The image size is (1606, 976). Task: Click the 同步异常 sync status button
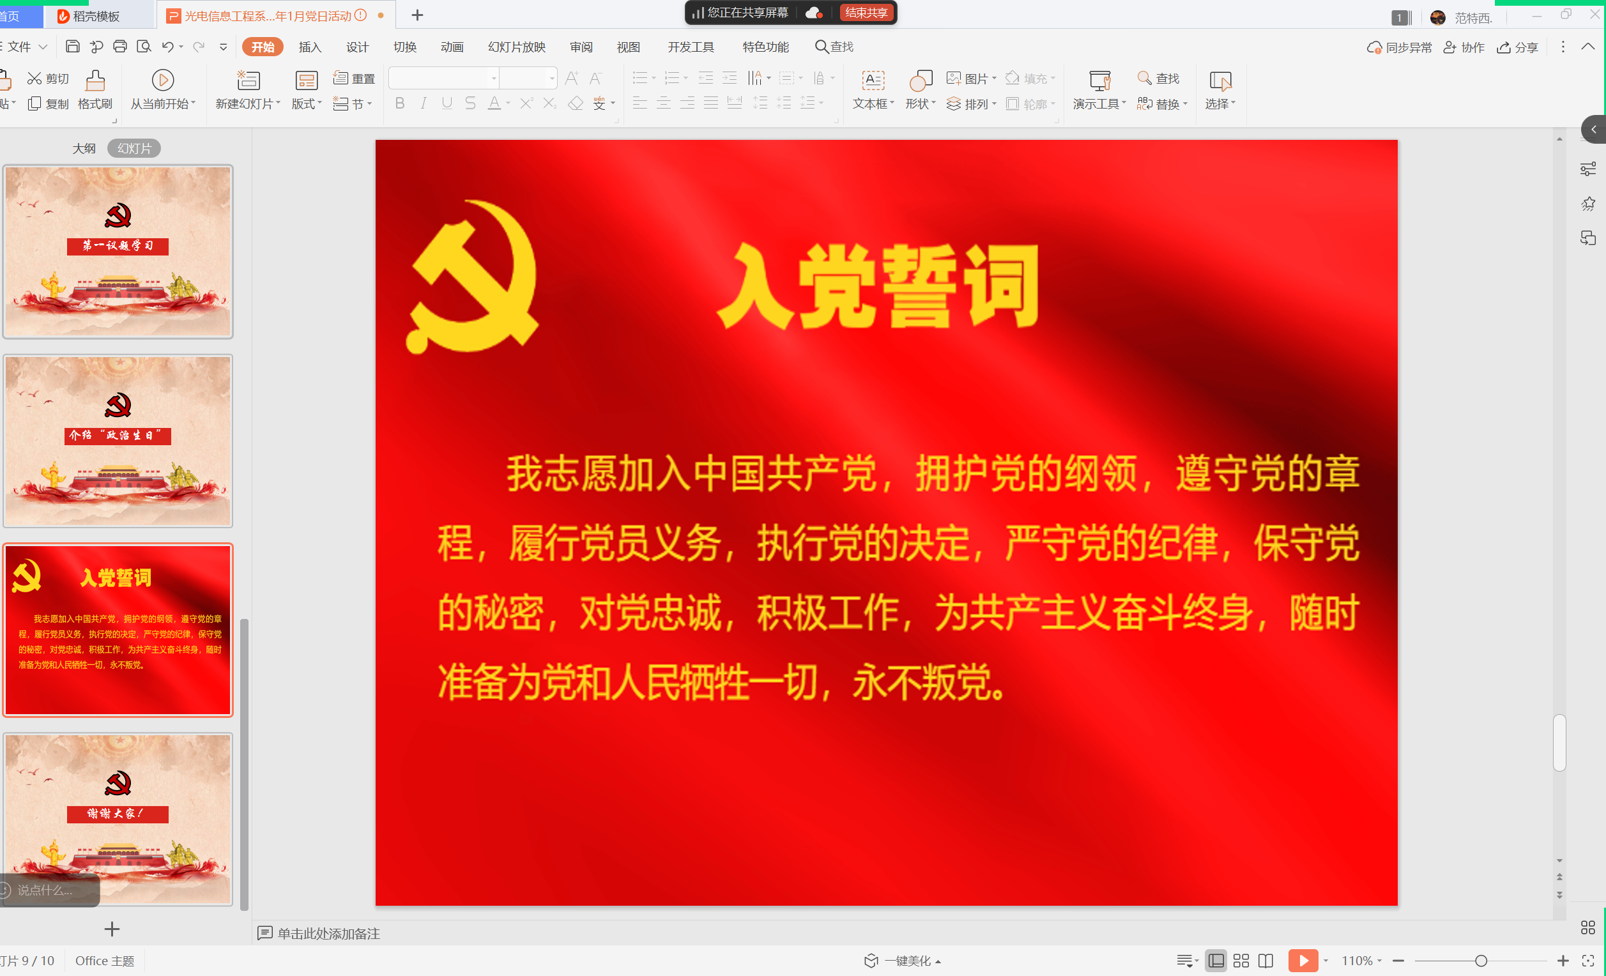coord(1400,47)
